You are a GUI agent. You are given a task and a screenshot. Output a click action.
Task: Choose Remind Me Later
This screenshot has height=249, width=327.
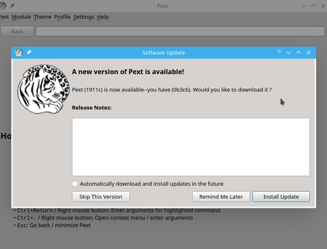point(221,197)
